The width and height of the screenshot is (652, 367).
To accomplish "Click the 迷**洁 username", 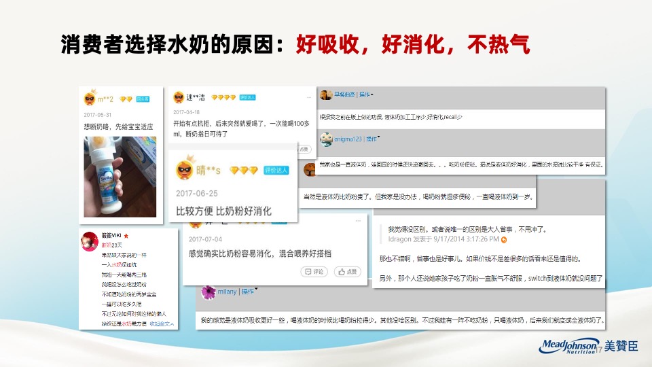I will [x=196, y=97].
